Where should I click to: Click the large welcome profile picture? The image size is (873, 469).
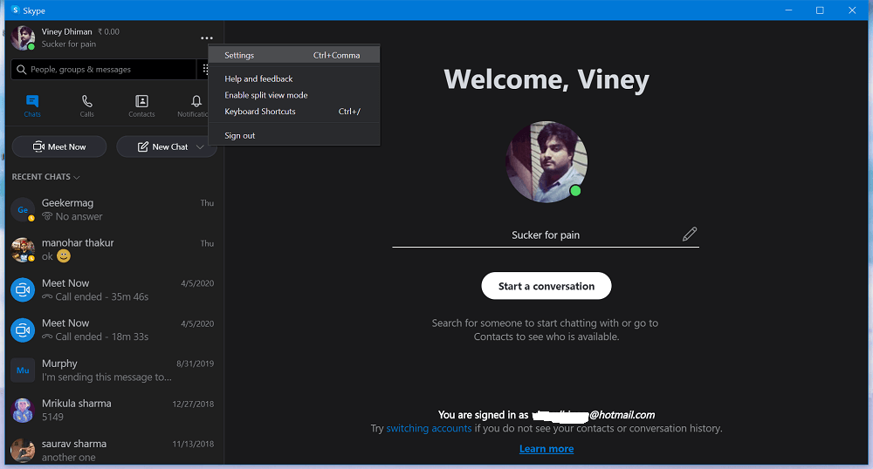546,161
